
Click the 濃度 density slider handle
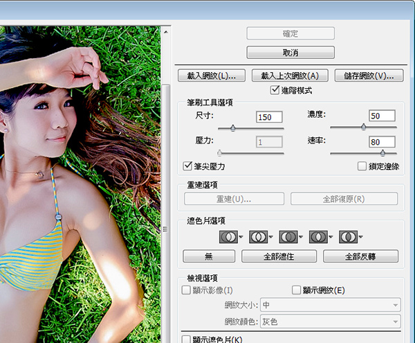click(x=364, y=127)
